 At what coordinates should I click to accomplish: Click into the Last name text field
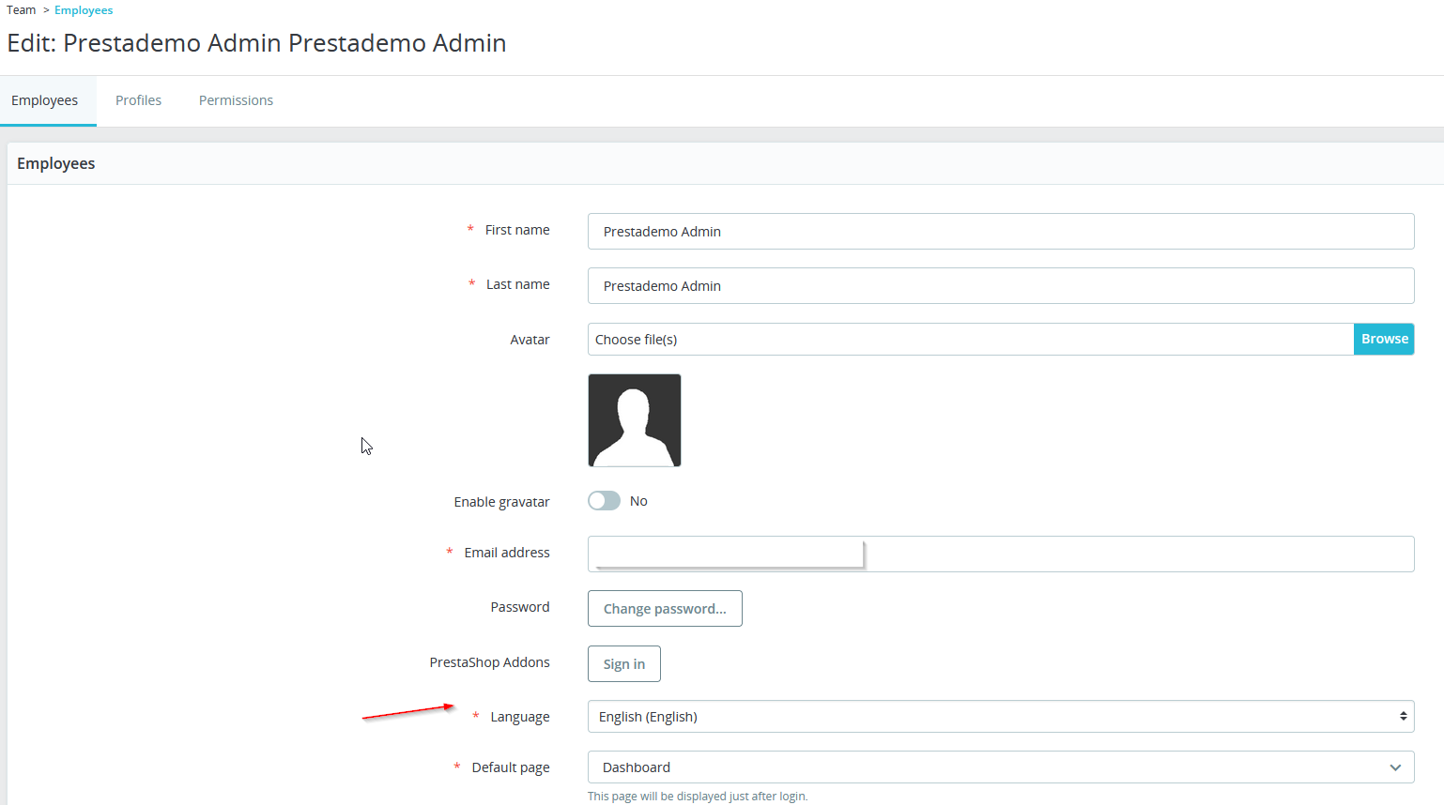click(x=1001, y=286)
